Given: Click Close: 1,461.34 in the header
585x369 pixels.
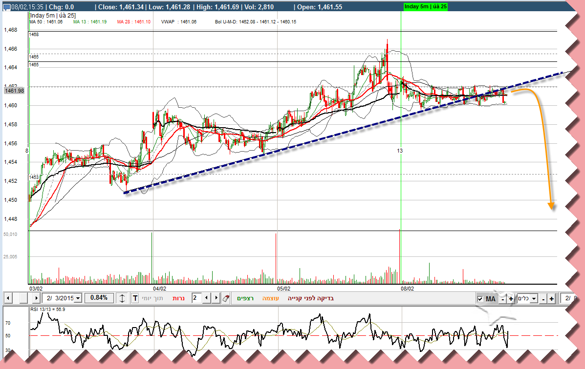Looking at the screenshot, I should pos(121,7).
